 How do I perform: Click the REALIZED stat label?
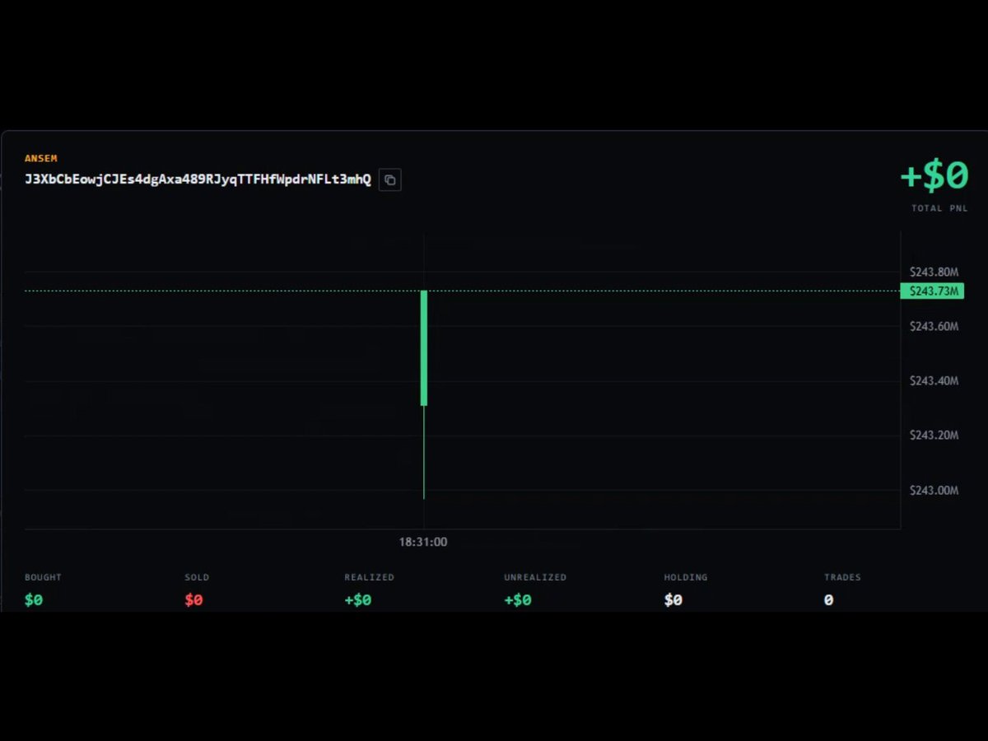(x=369, y=577)
